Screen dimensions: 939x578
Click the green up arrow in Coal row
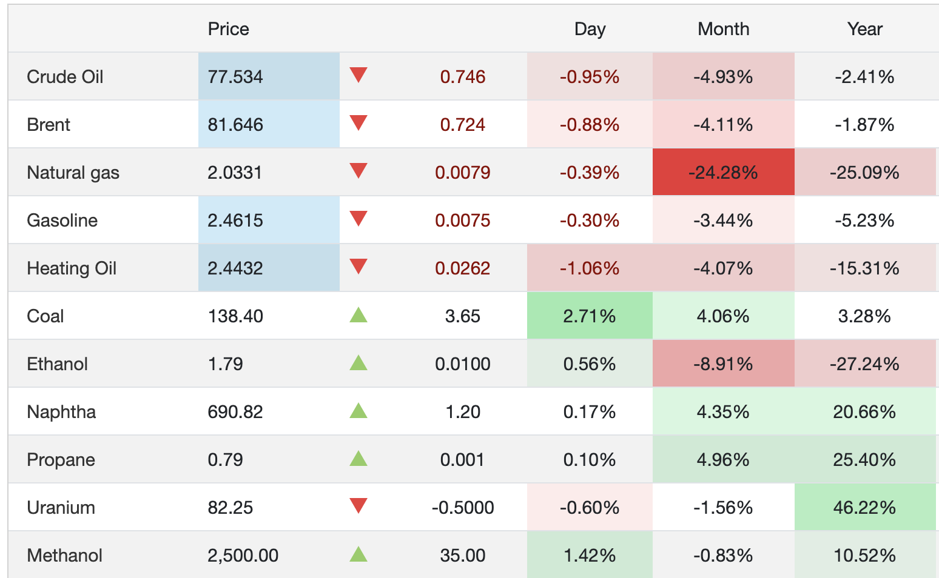pyautogui.click(x=358, y=314)
